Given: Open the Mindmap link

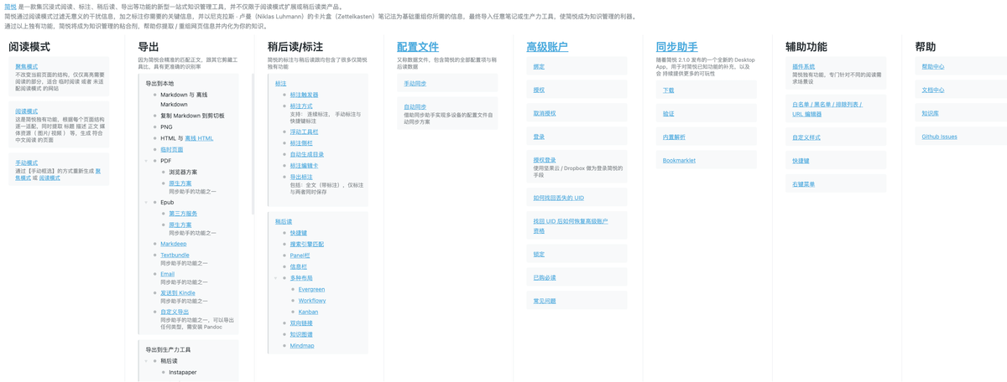Looking at the screenshot, I should tap(302, 345).
